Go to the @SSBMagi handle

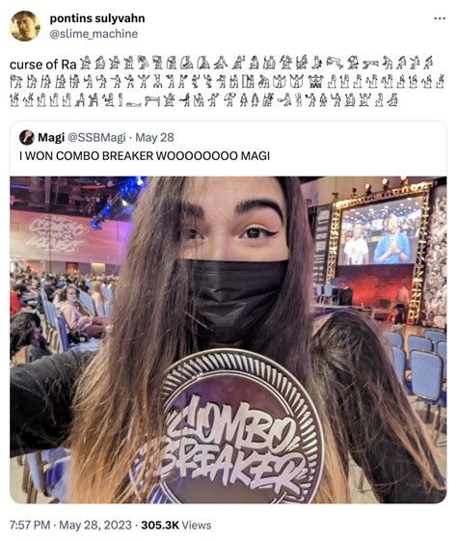[96, 138]
